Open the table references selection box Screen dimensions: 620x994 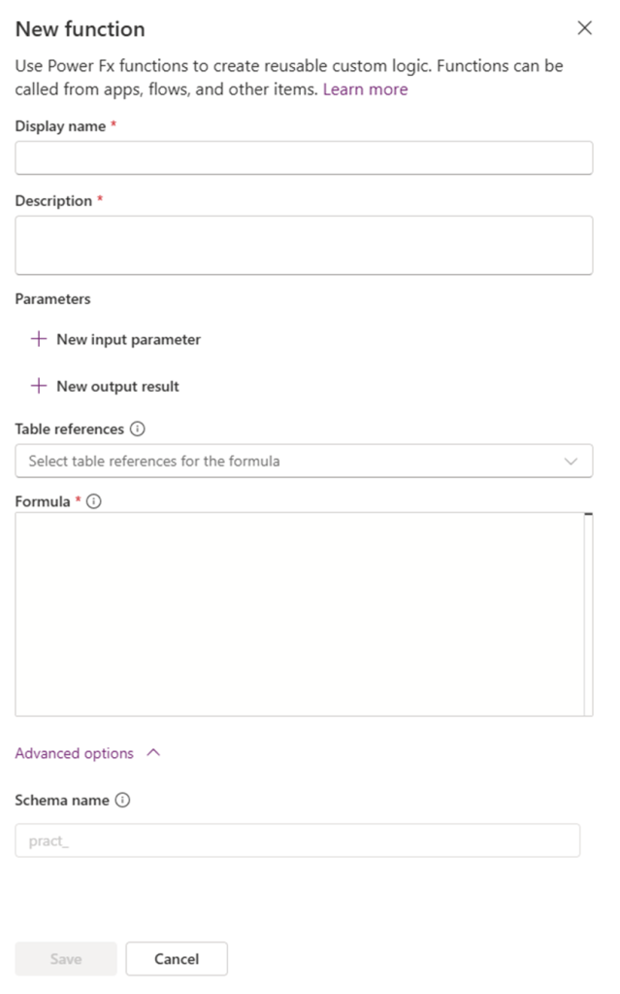tap(291, 461)
